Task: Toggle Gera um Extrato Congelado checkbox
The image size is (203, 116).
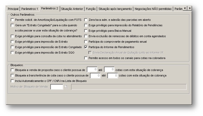Action: 12,25
